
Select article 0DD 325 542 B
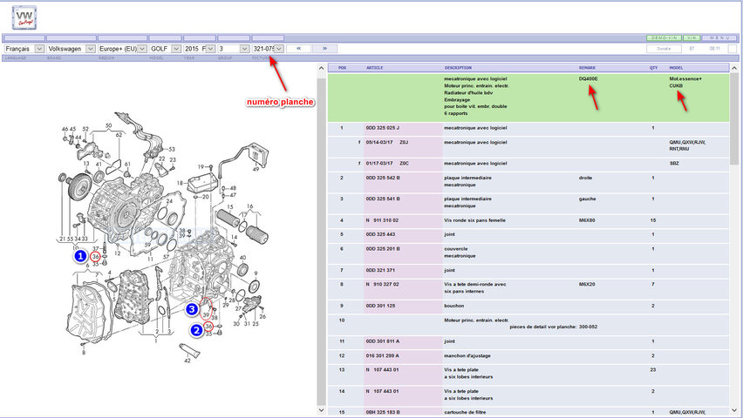(382, 178)
